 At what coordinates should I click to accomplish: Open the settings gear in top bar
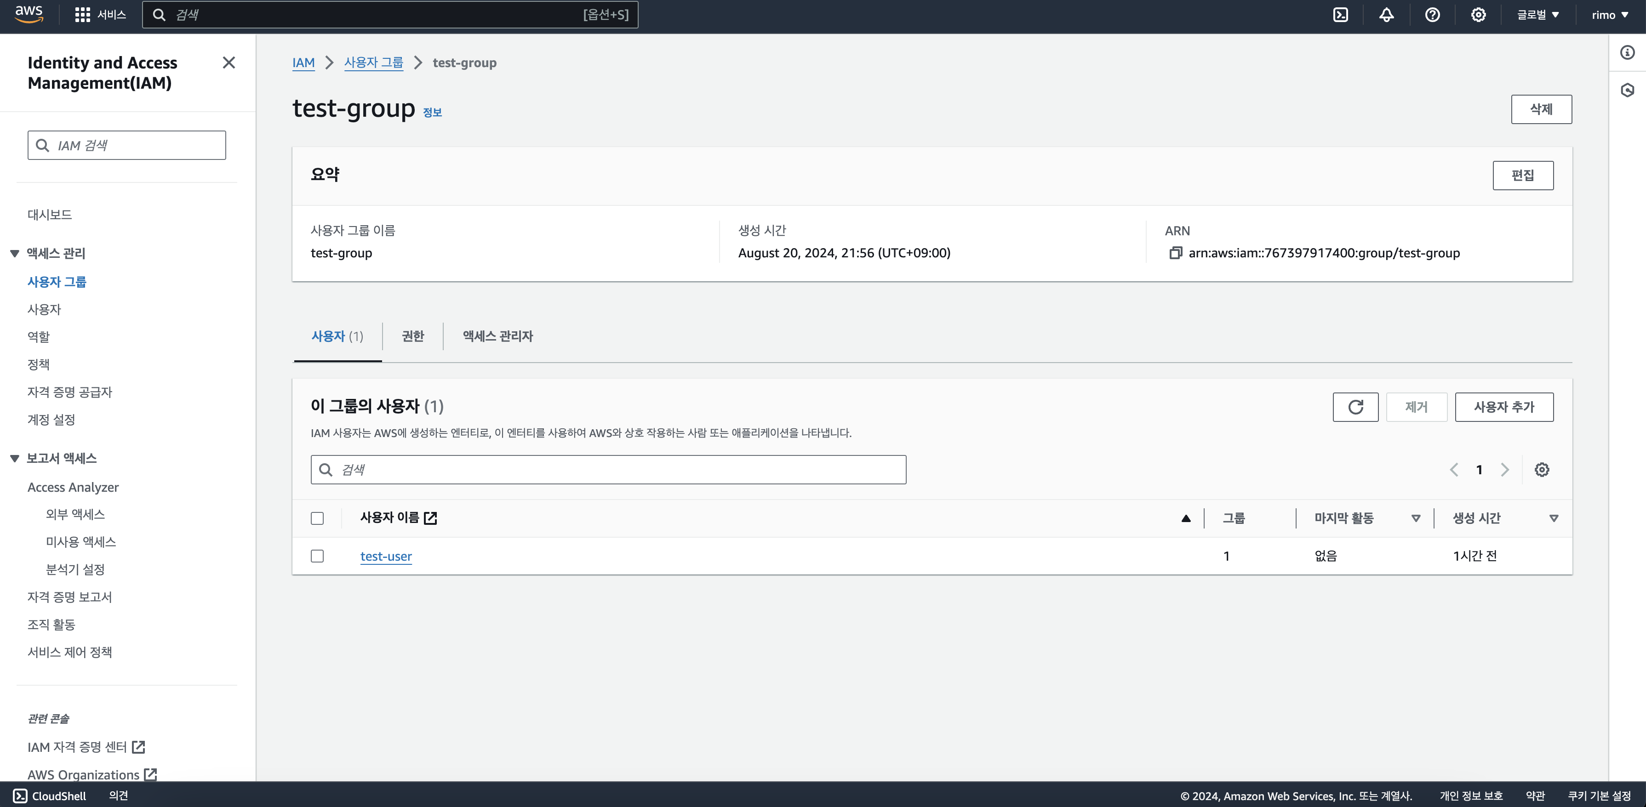click(1478, 15)
